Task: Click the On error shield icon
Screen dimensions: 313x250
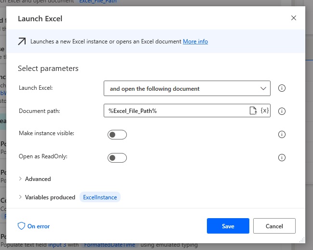Action: [x=21, y=226]
